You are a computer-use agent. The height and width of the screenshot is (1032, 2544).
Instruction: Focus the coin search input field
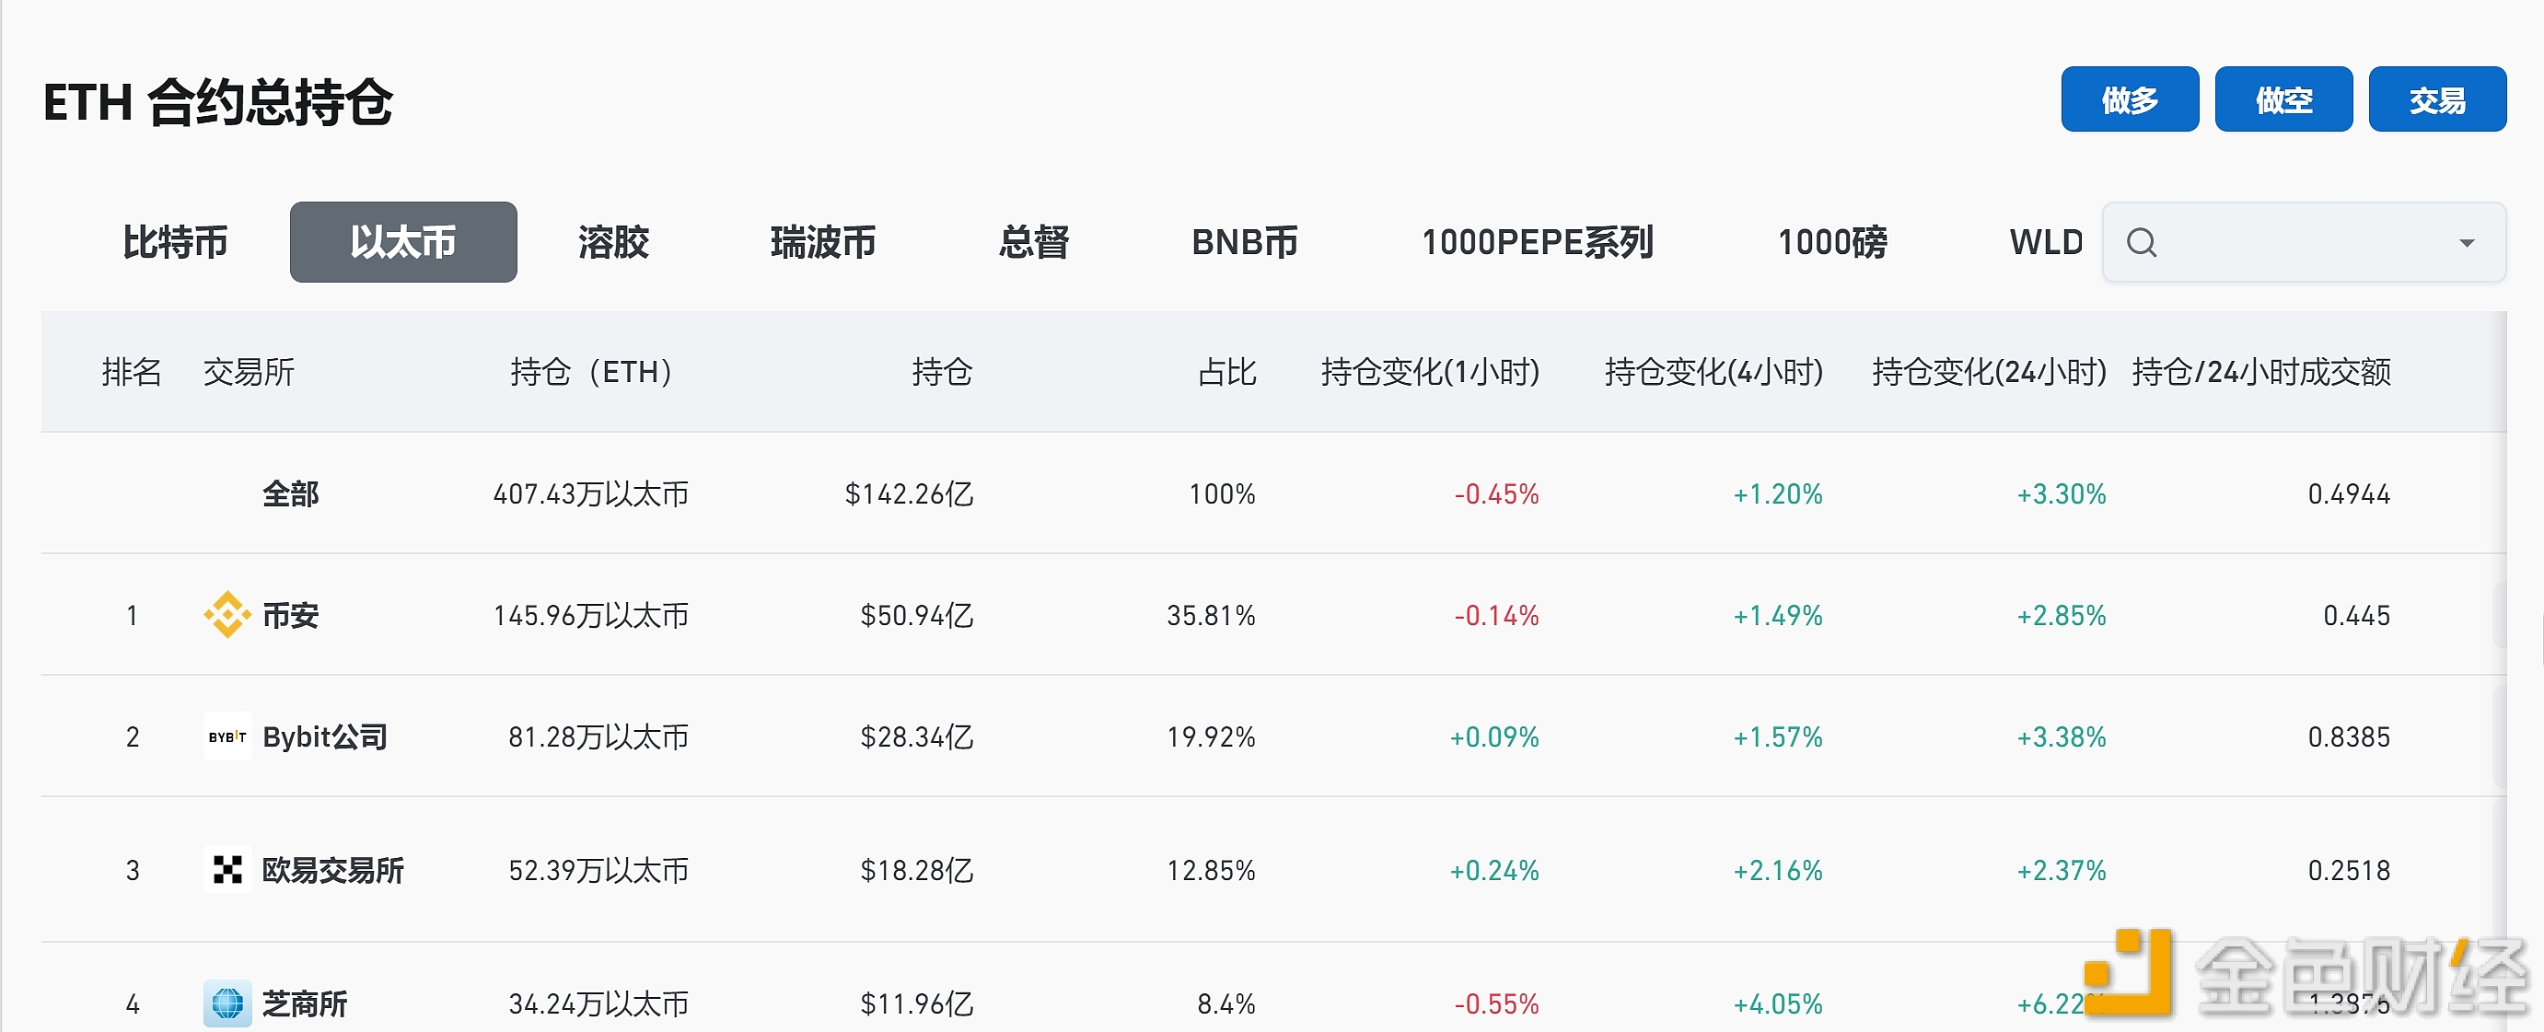click(x=2303, y=242)
